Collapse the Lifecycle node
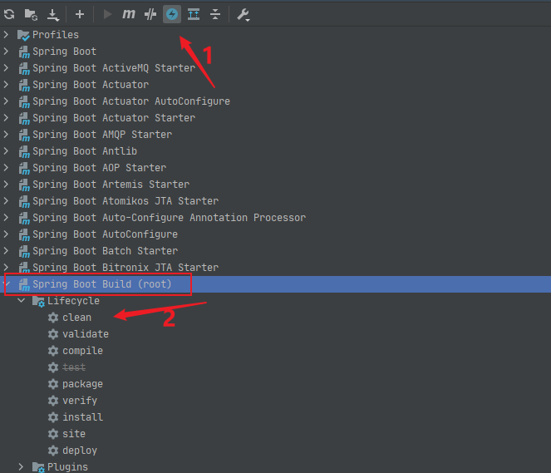 click(22, 300)
